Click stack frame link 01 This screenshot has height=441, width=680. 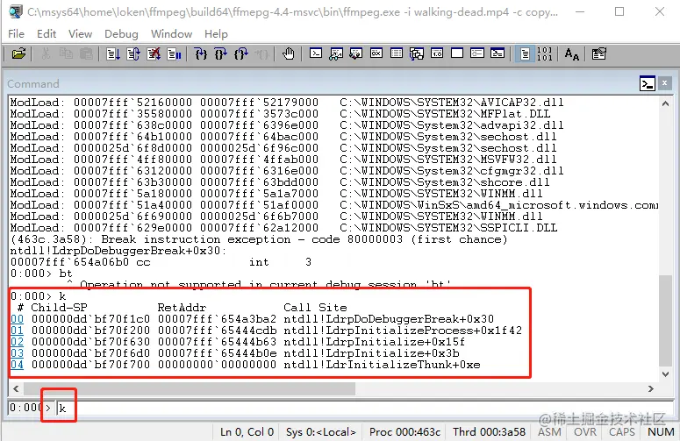pyautogui.click(x=17, y=331)
